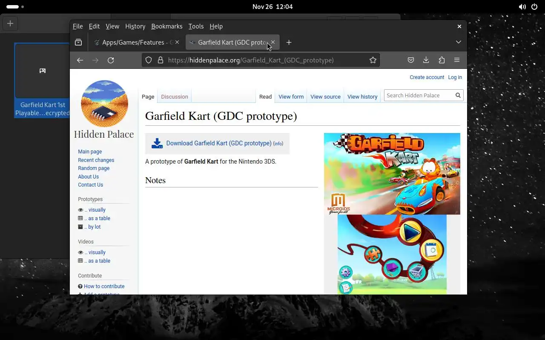Open the Bookmarks menu
This screenshot has height=340, width=545.
(167, 26)
